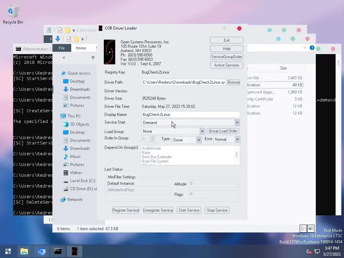Click the Display Name text field
The image size is (344, 258).
pos(191,115)
